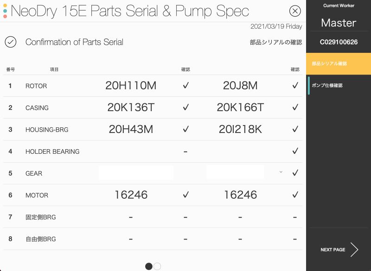Click the 項目 column header

pyautogui.click(x=54, y=69)
